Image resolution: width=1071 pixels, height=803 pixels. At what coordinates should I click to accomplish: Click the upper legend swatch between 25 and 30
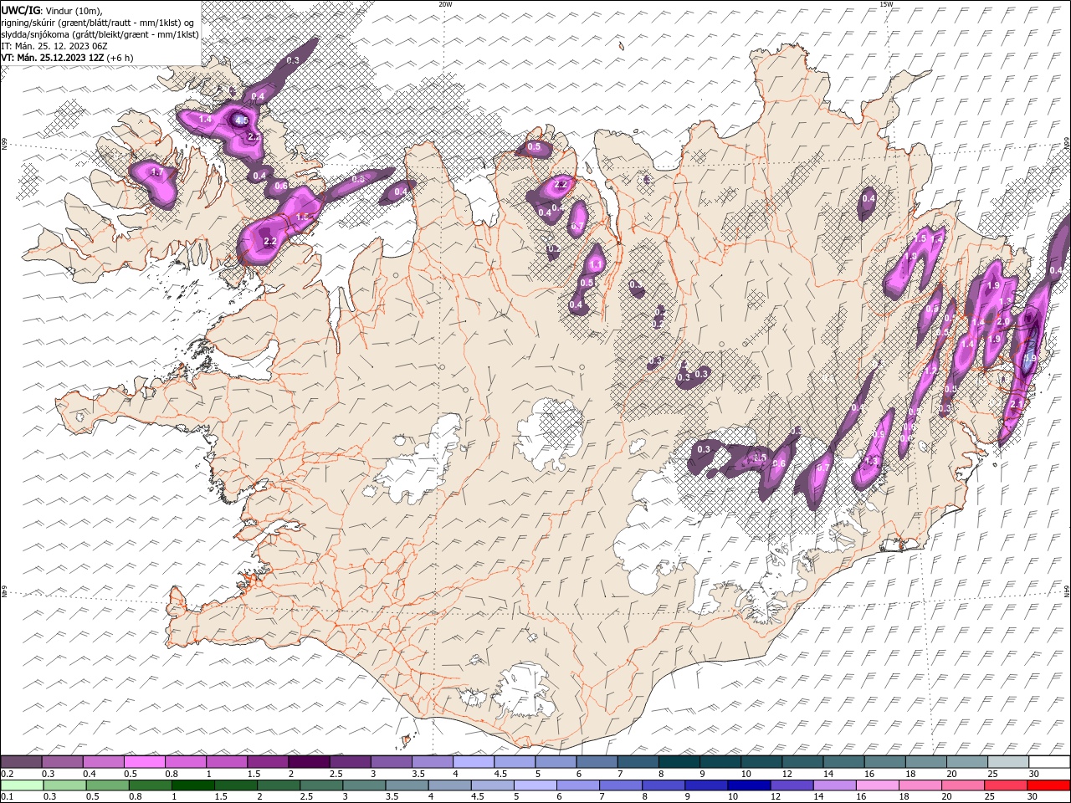click(1009, 762)
